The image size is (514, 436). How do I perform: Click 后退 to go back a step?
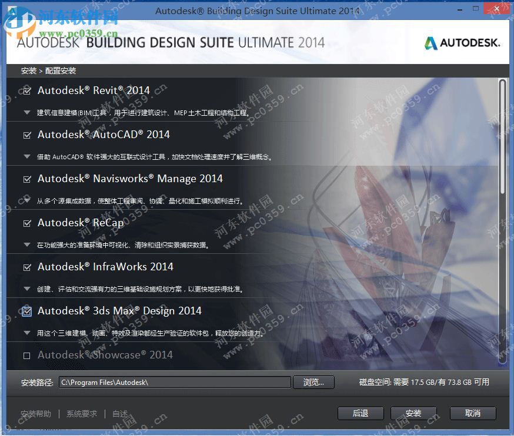tap(361, 413)
